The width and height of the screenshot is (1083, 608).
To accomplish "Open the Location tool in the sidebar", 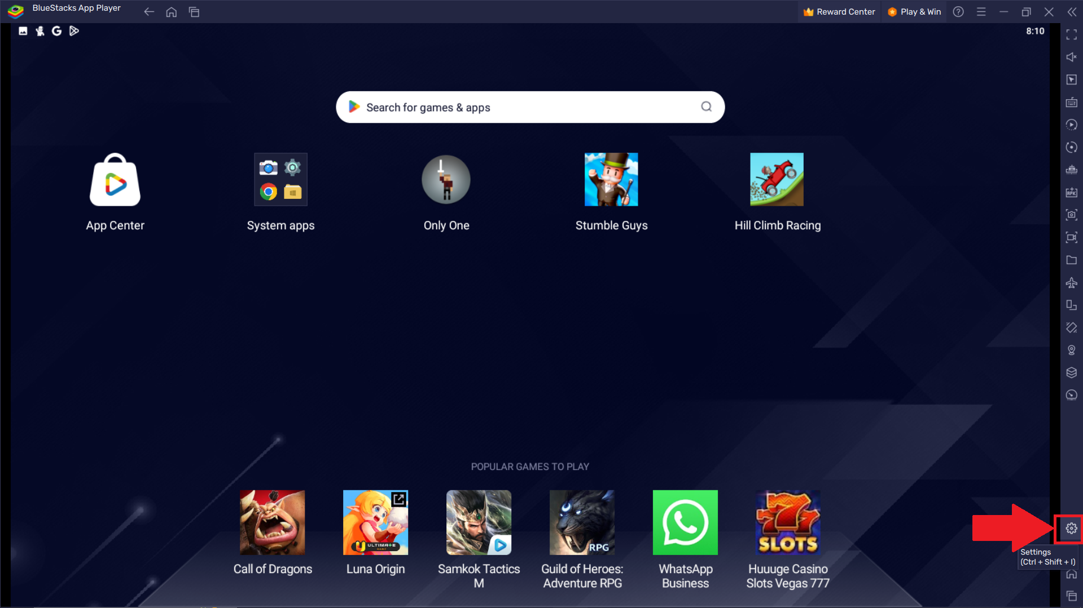I will click(x=1071, y=350).
